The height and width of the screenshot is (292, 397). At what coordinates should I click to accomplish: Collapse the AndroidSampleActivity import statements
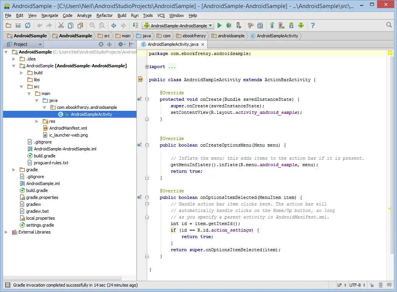[x=146, y=66]
